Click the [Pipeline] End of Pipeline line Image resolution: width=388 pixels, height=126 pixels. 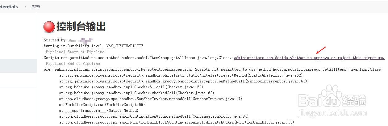(72, 64)
